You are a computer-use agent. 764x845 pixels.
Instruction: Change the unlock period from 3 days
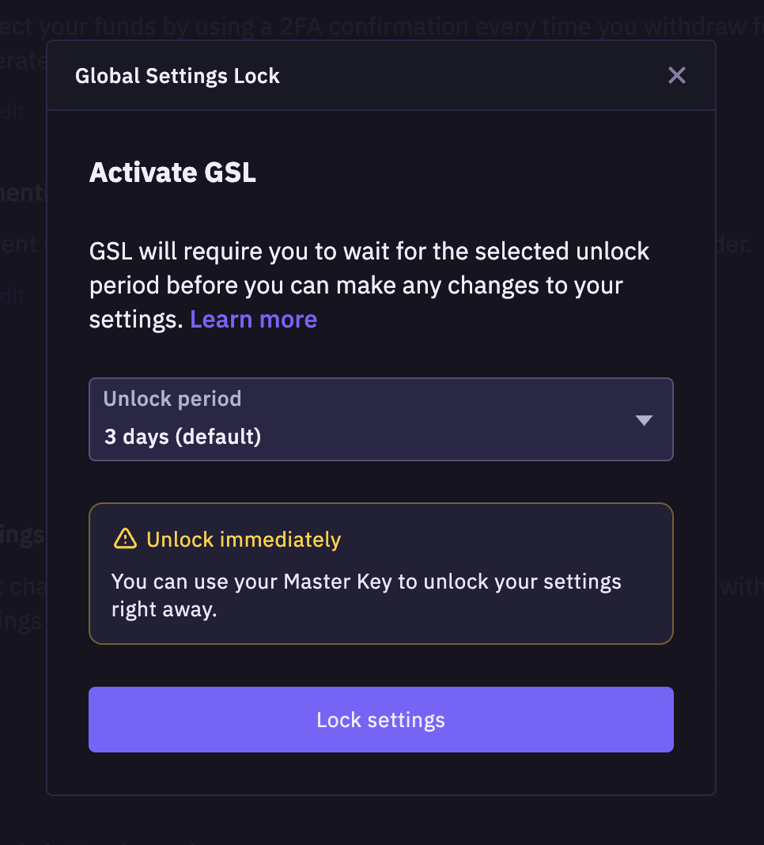click(380, 419)
